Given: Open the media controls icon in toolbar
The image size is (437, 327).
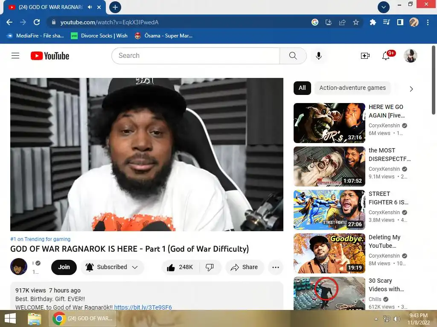Looking at the screenshot, I should point(386,22).
